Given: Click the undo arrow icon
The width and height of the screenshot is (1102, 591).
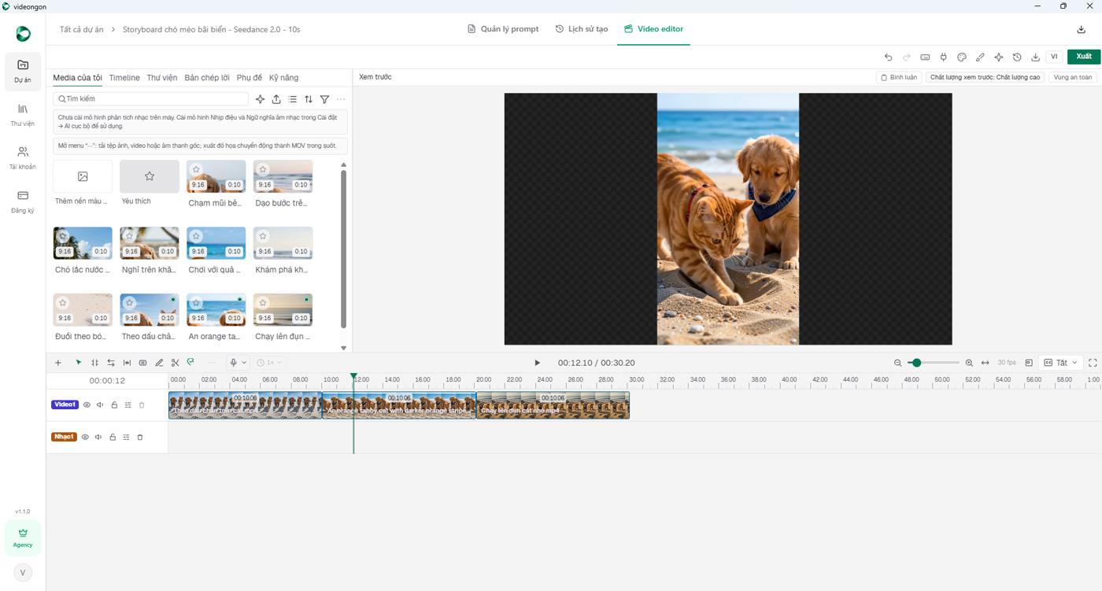Looking at the screenshot, I should point(888,57).
